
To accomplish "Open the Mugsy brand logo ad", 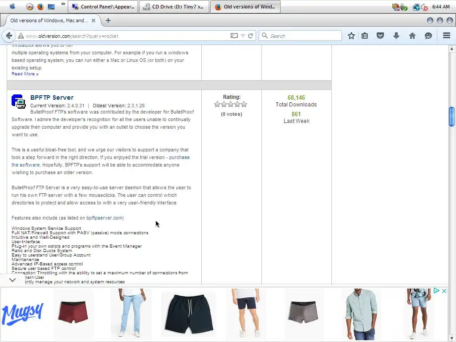I will [23, 313].
